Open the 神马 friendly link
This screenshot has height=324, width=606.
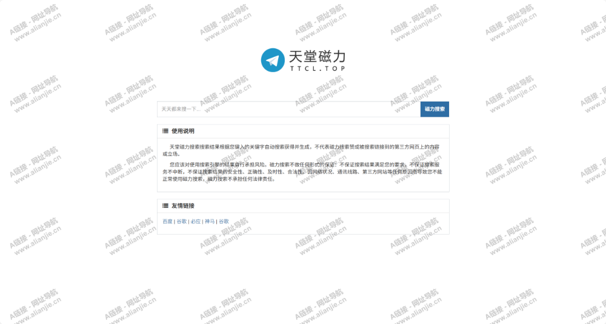[x=210, y=221]
